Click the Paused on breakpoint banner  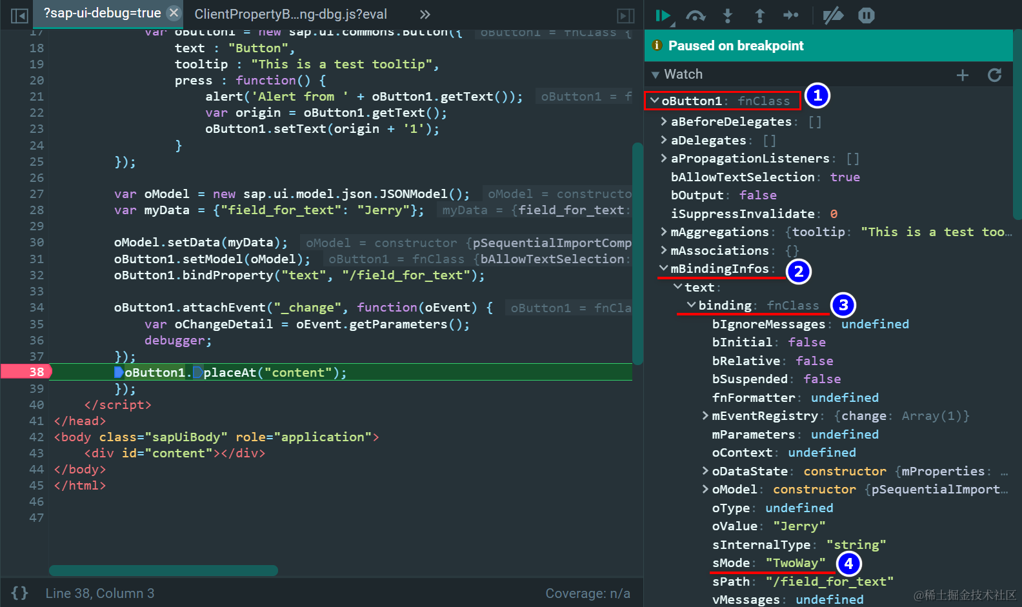coord(828,46)
